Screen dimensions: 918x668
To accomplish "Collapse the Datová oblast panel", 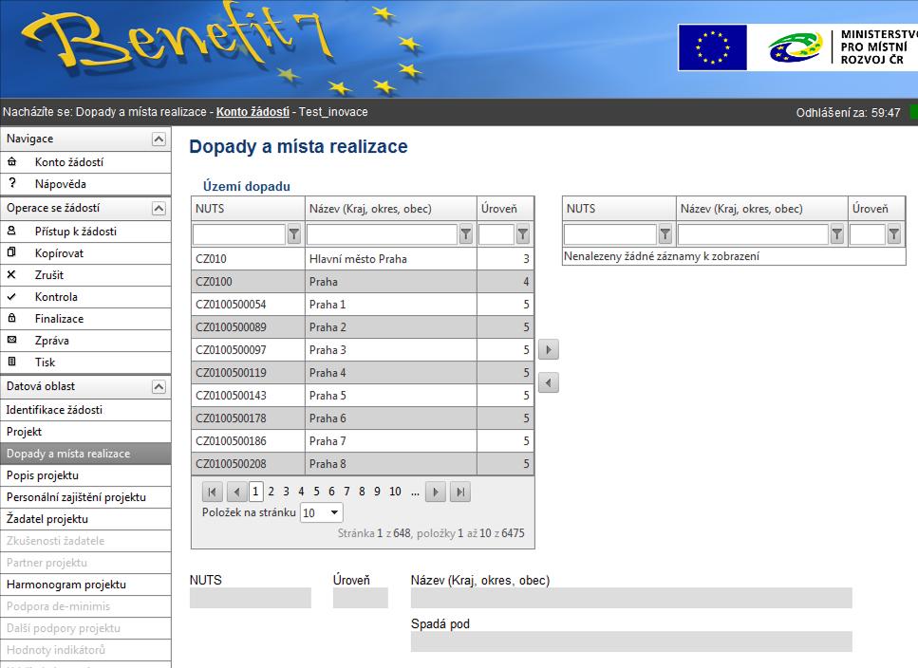I will (x=159, y=386).
